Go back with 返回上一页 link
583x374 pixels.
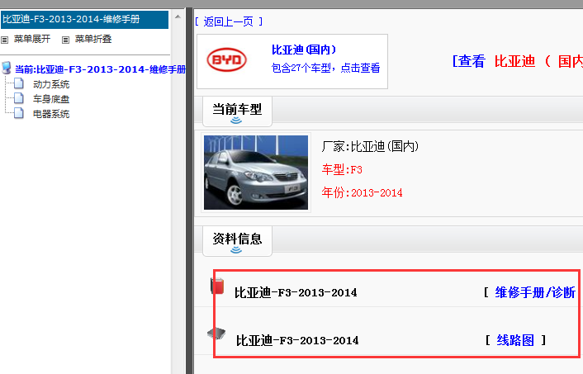point(228,21)
